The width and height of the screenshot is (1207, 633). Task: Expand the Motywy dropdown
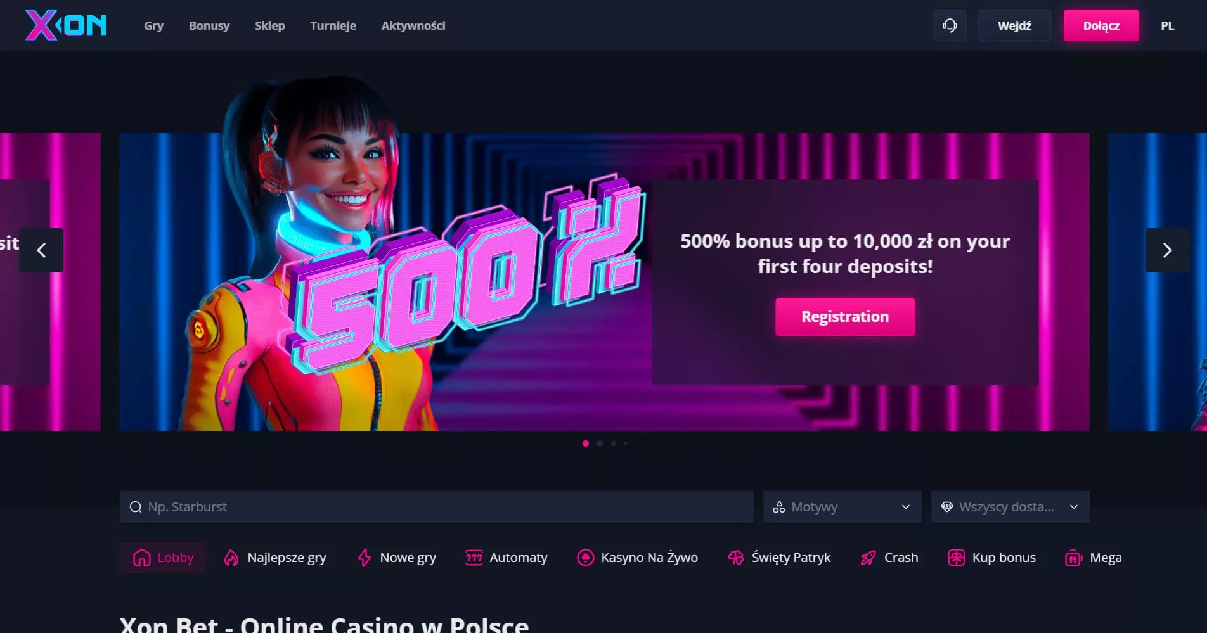click(842, 507)
